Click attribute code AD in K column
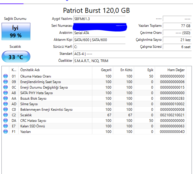The image size is (193, 174). click(x=14, y=104)
